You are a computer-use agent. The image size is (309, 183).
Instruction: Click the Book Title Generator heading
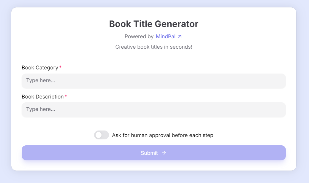[x=153, y=24]
